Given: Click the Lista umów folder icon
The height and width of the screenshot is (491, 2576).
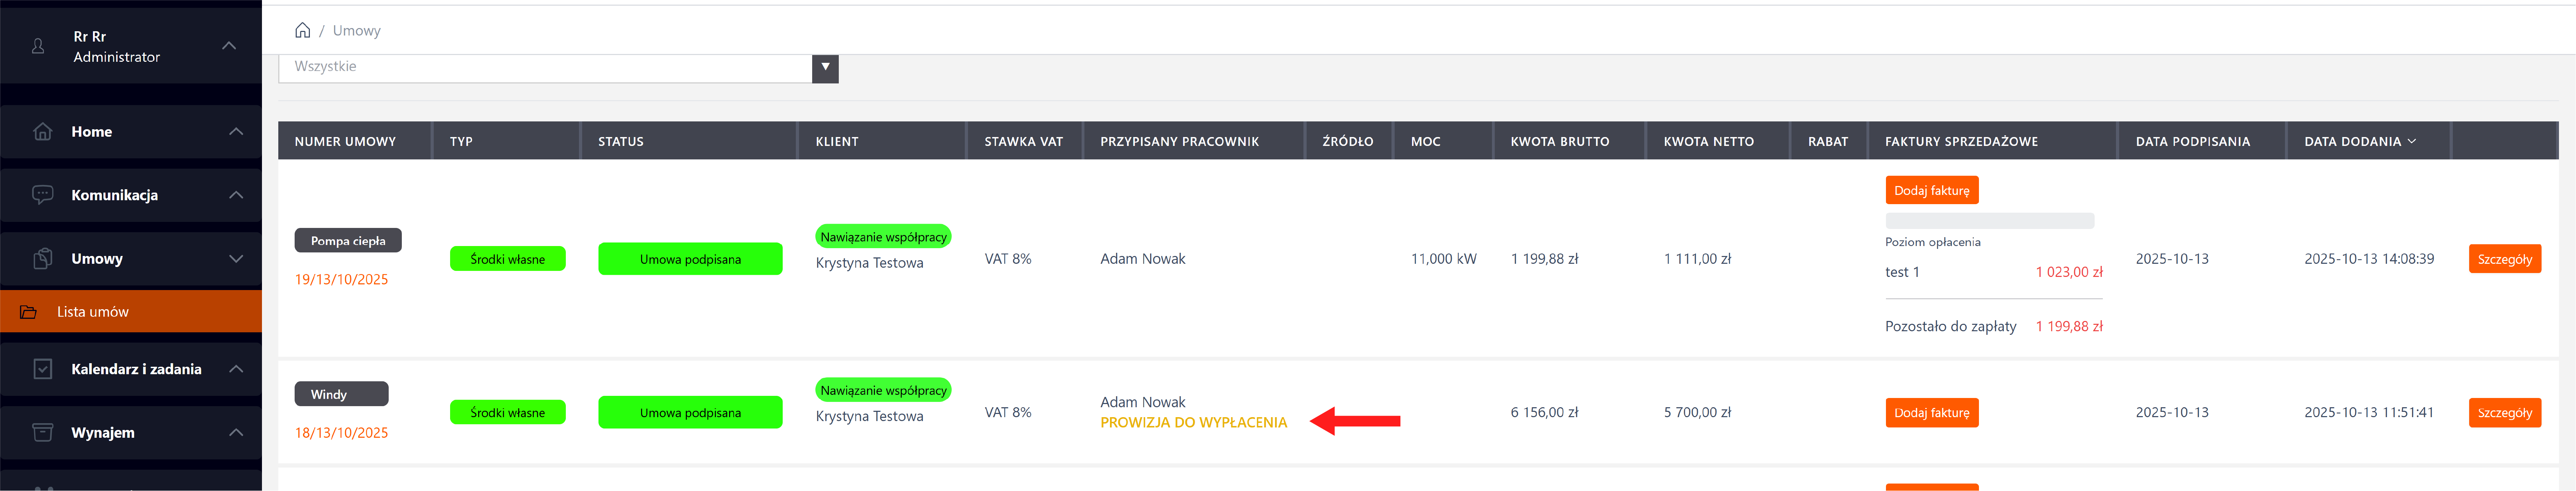Looking at the screenshot, I should (28, 312).
